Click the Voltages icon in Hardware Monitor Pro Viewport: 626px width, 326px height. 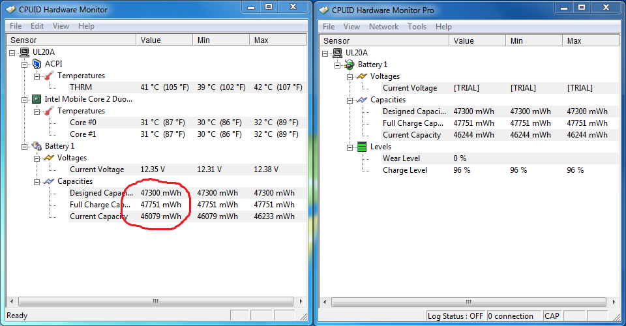pyautogui.click(x=362, y=76)
